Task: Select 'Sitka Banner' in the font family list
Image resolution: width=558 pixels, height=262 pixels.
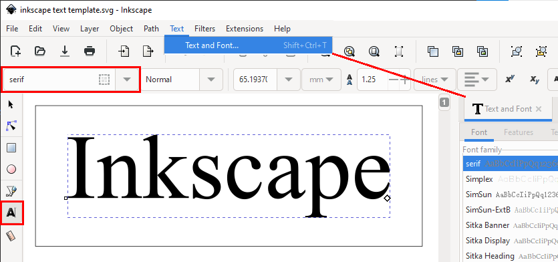Action: point(511,225)
